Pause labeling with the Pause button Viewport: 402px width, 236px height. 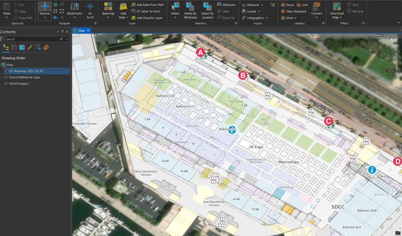click(287, 4)
